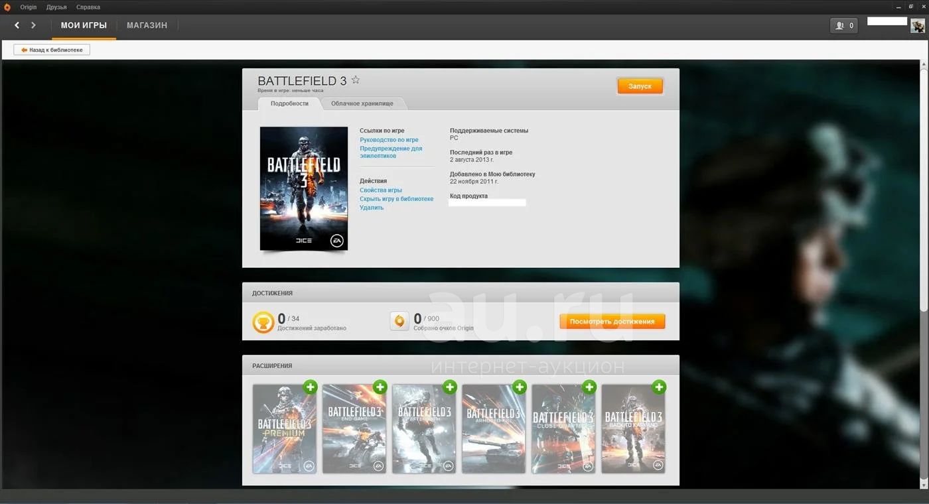
Task: Open Предупреждение для эпилептиков link
Action: pyautogui.click(x=391, y=152)
